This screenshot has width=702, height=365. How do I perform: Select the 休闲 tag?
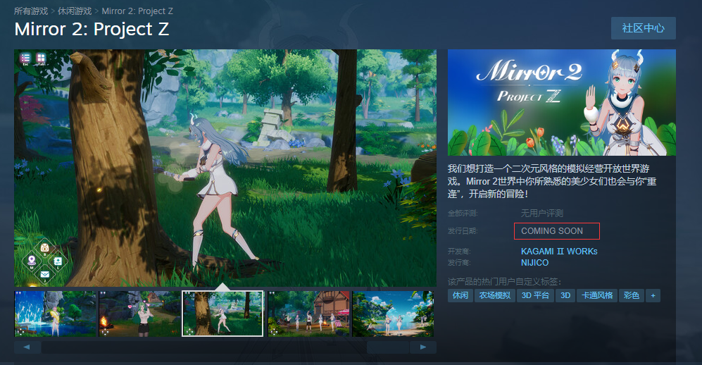click(x=460, y=295)
